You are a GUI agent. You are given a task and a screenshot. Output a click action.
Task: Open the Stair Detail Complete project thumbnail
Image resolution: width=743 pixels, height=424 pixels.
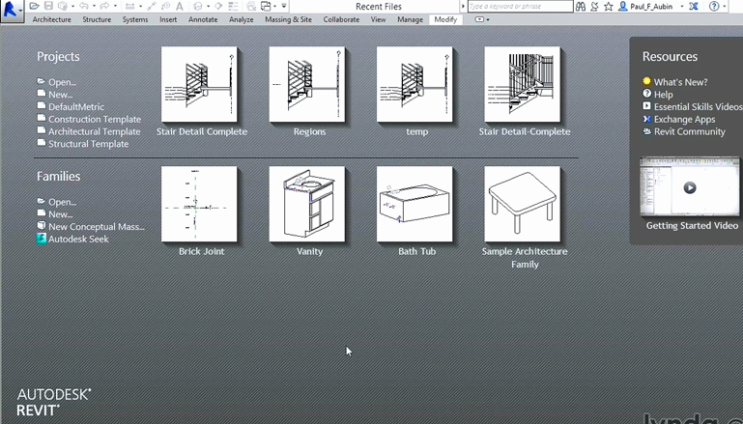[199, 84]
